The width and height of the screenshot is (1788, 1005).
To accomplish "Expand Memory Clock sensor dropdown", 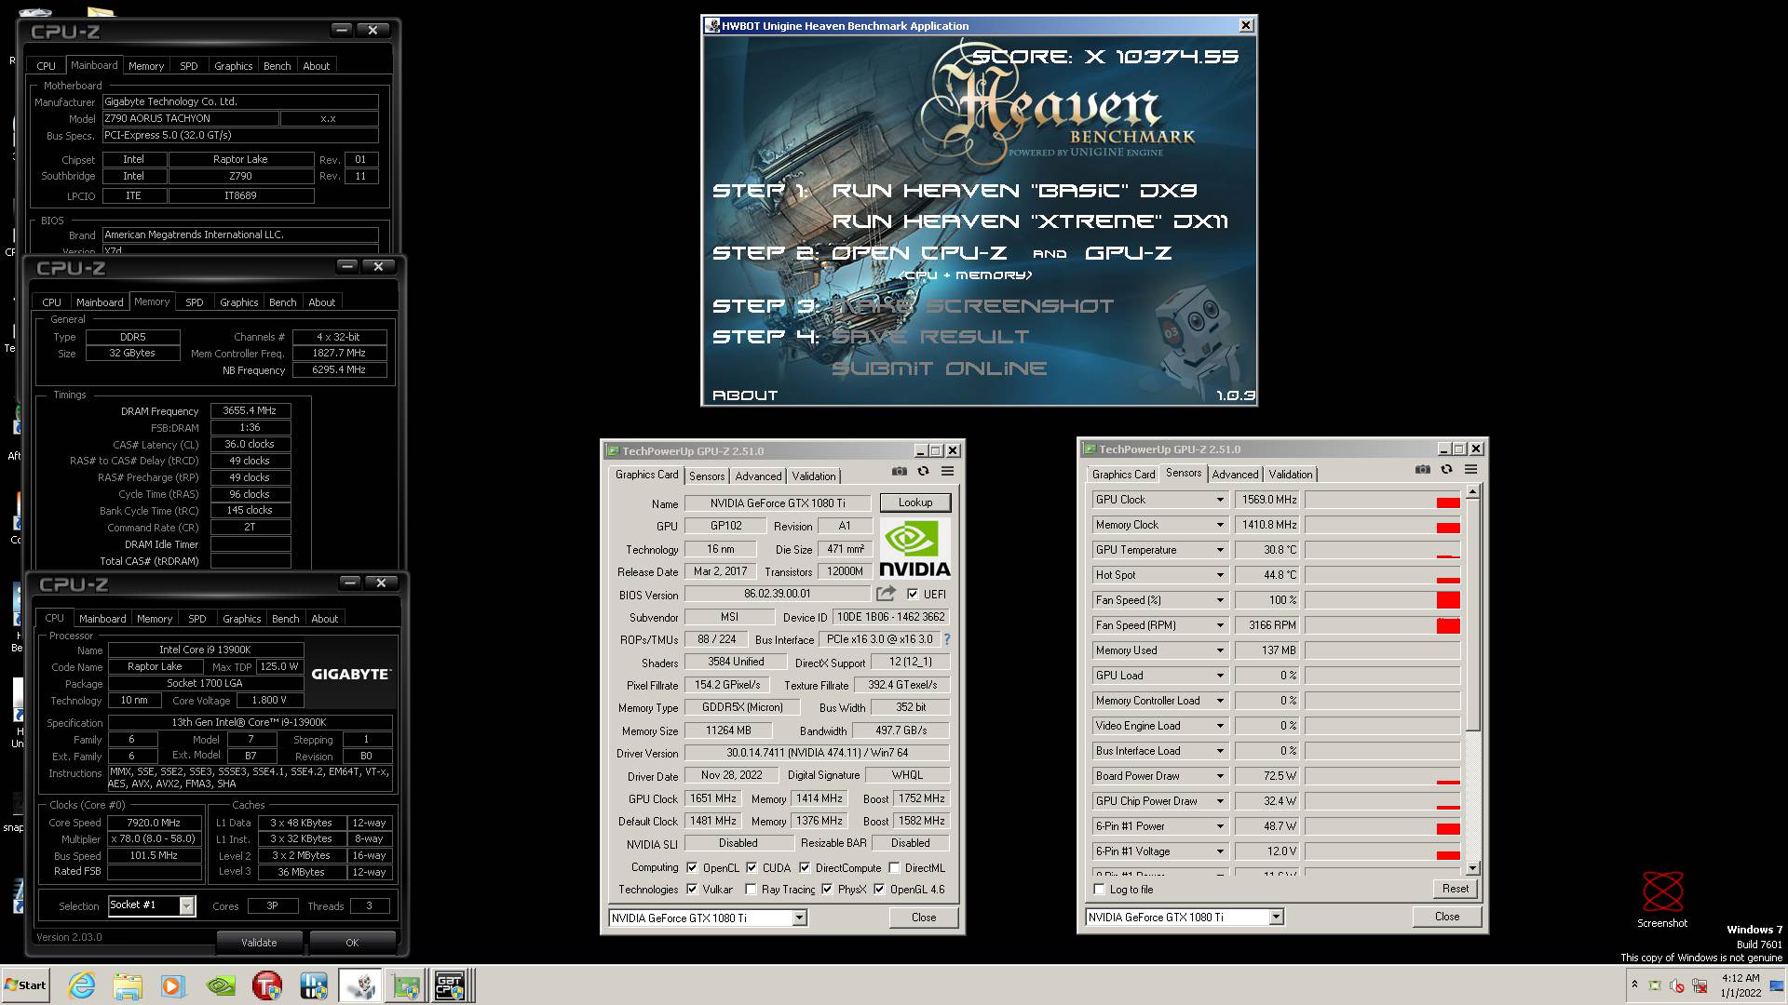I will tap(1220, 525).
